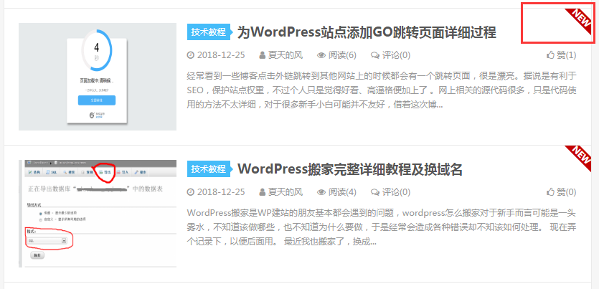
Task: Open the WordPress搬家 article thumbnail
Action: point(98,214)
